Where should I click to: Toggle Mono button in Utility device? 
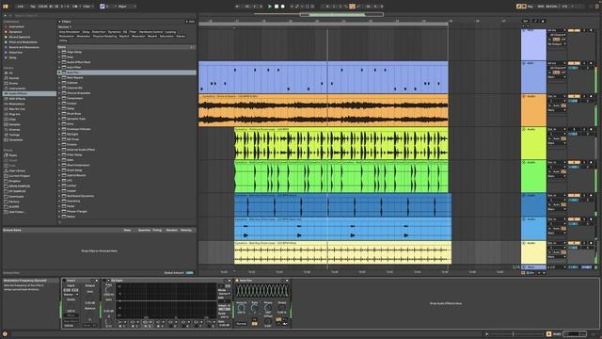click(x=71, y=315)
